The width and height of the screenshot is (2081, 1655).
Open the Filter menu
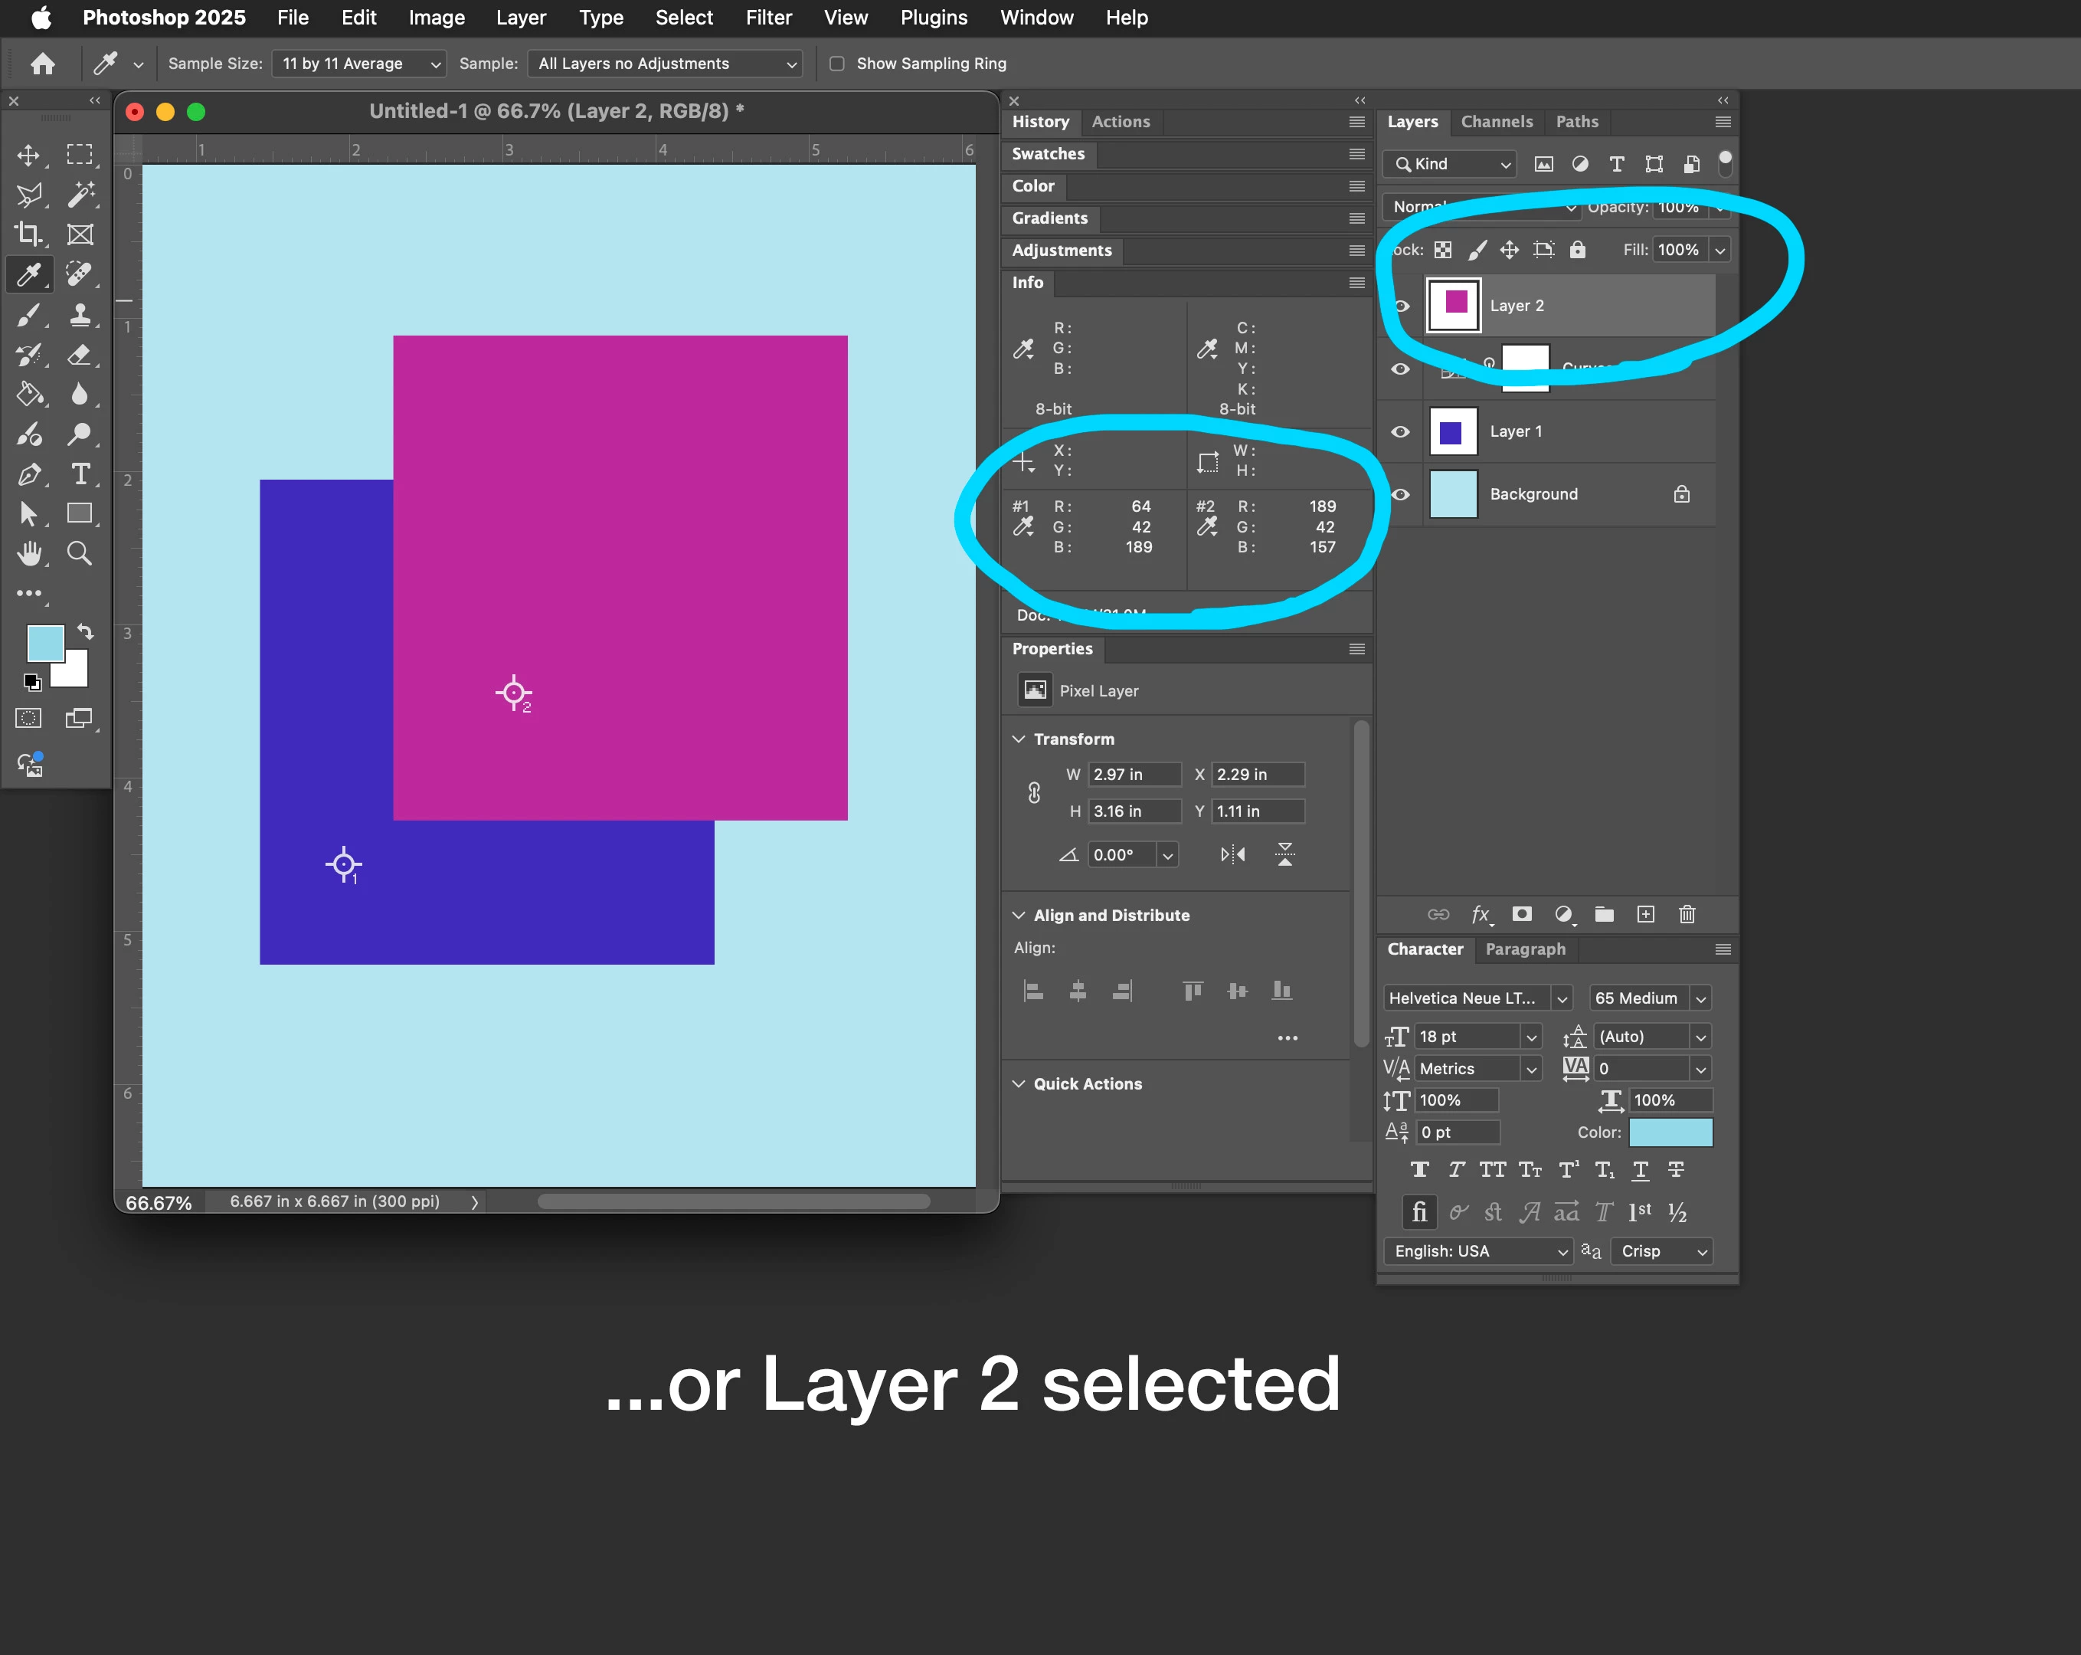point(767,18)
